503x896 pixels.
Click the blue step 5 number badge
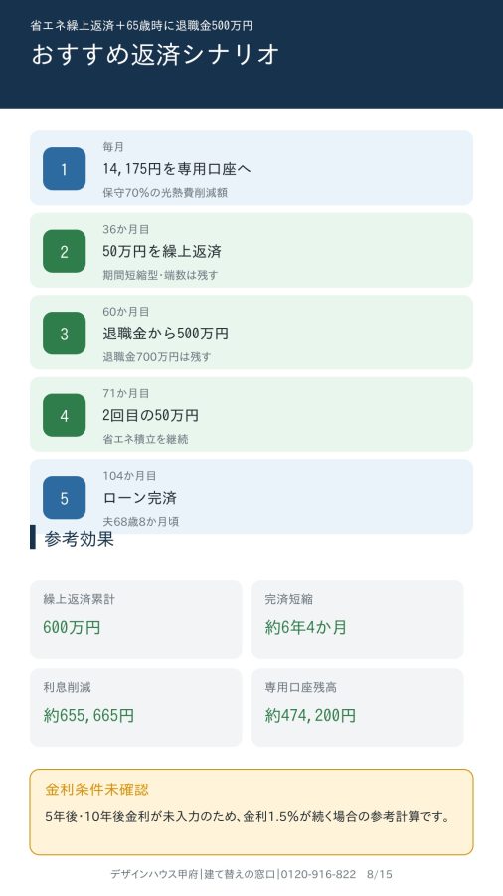64,498
